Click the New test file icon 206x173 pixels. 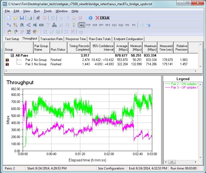9,18
